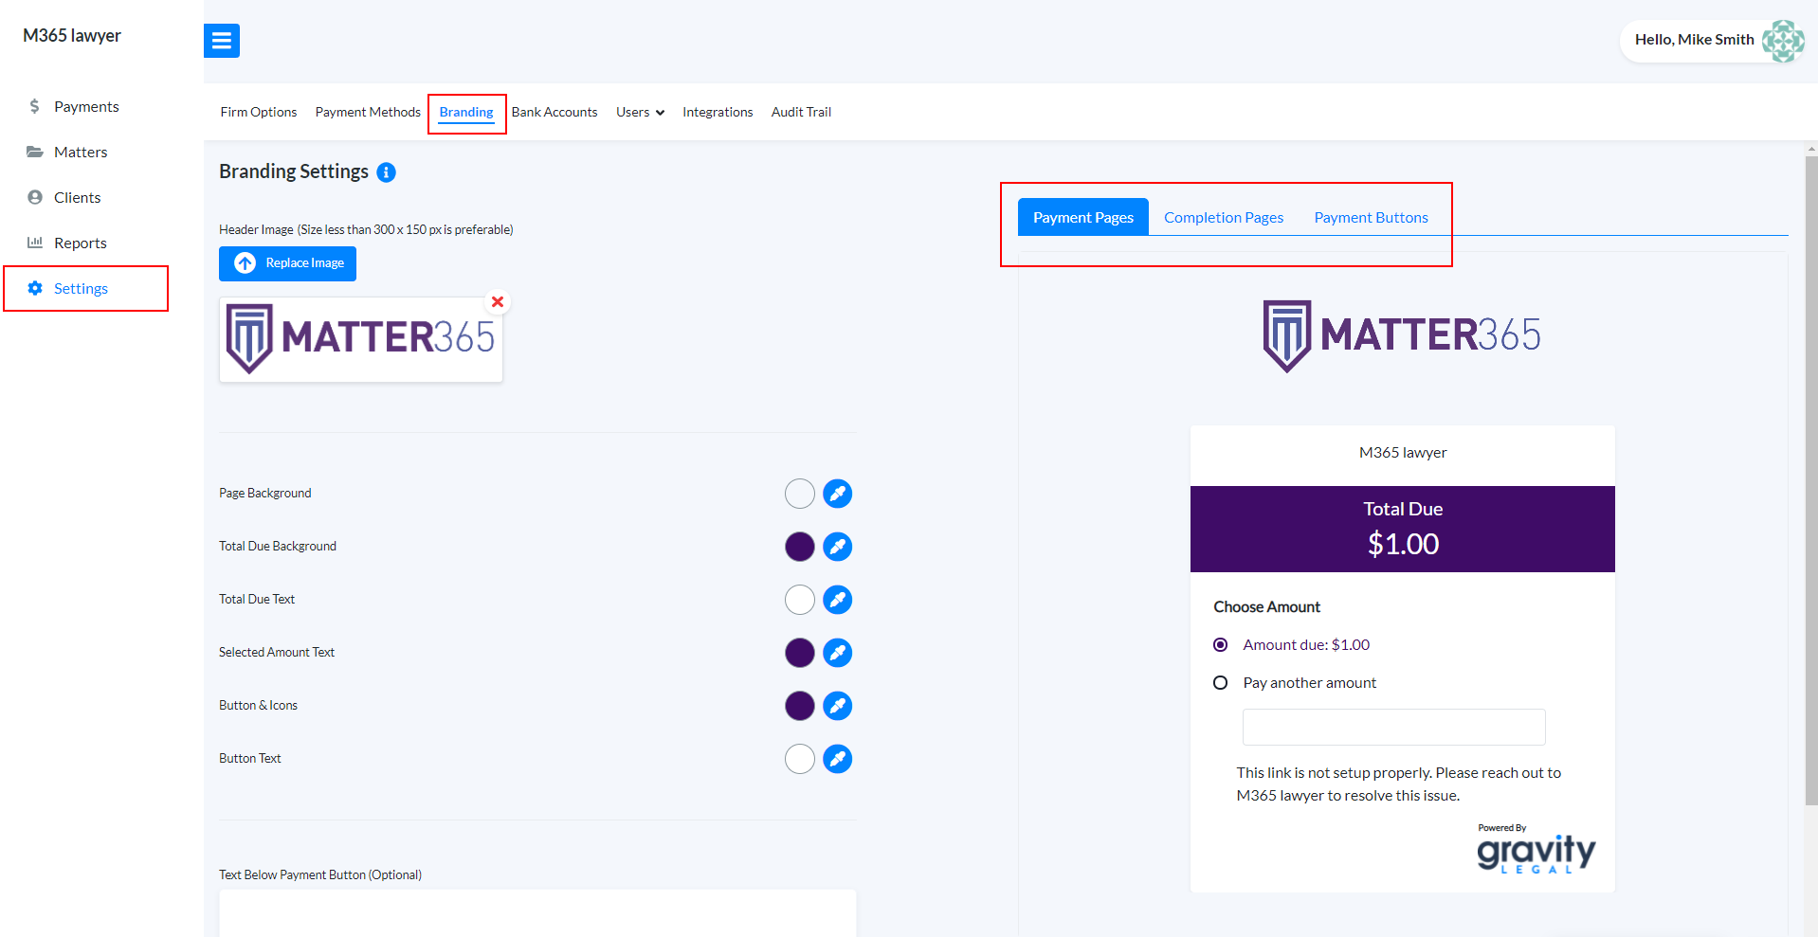Go to Matters in the sidebar

tap(81, 152)
